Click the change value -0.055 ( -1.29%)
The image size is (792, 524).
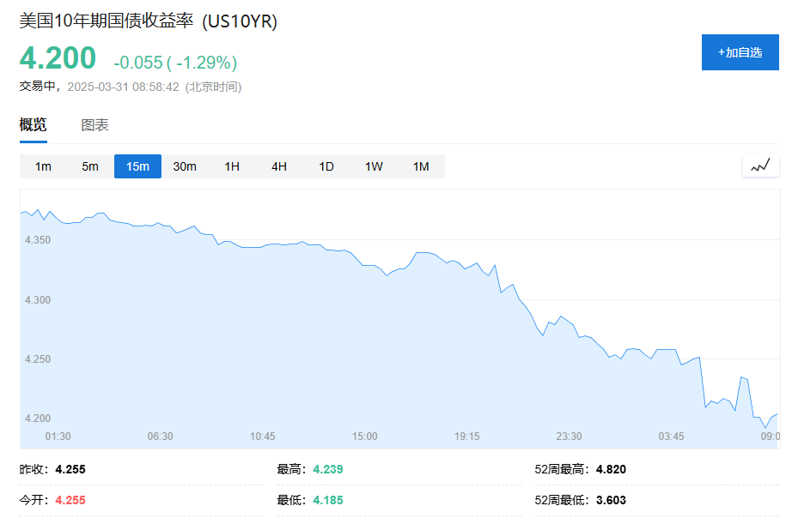click(175, 63)
